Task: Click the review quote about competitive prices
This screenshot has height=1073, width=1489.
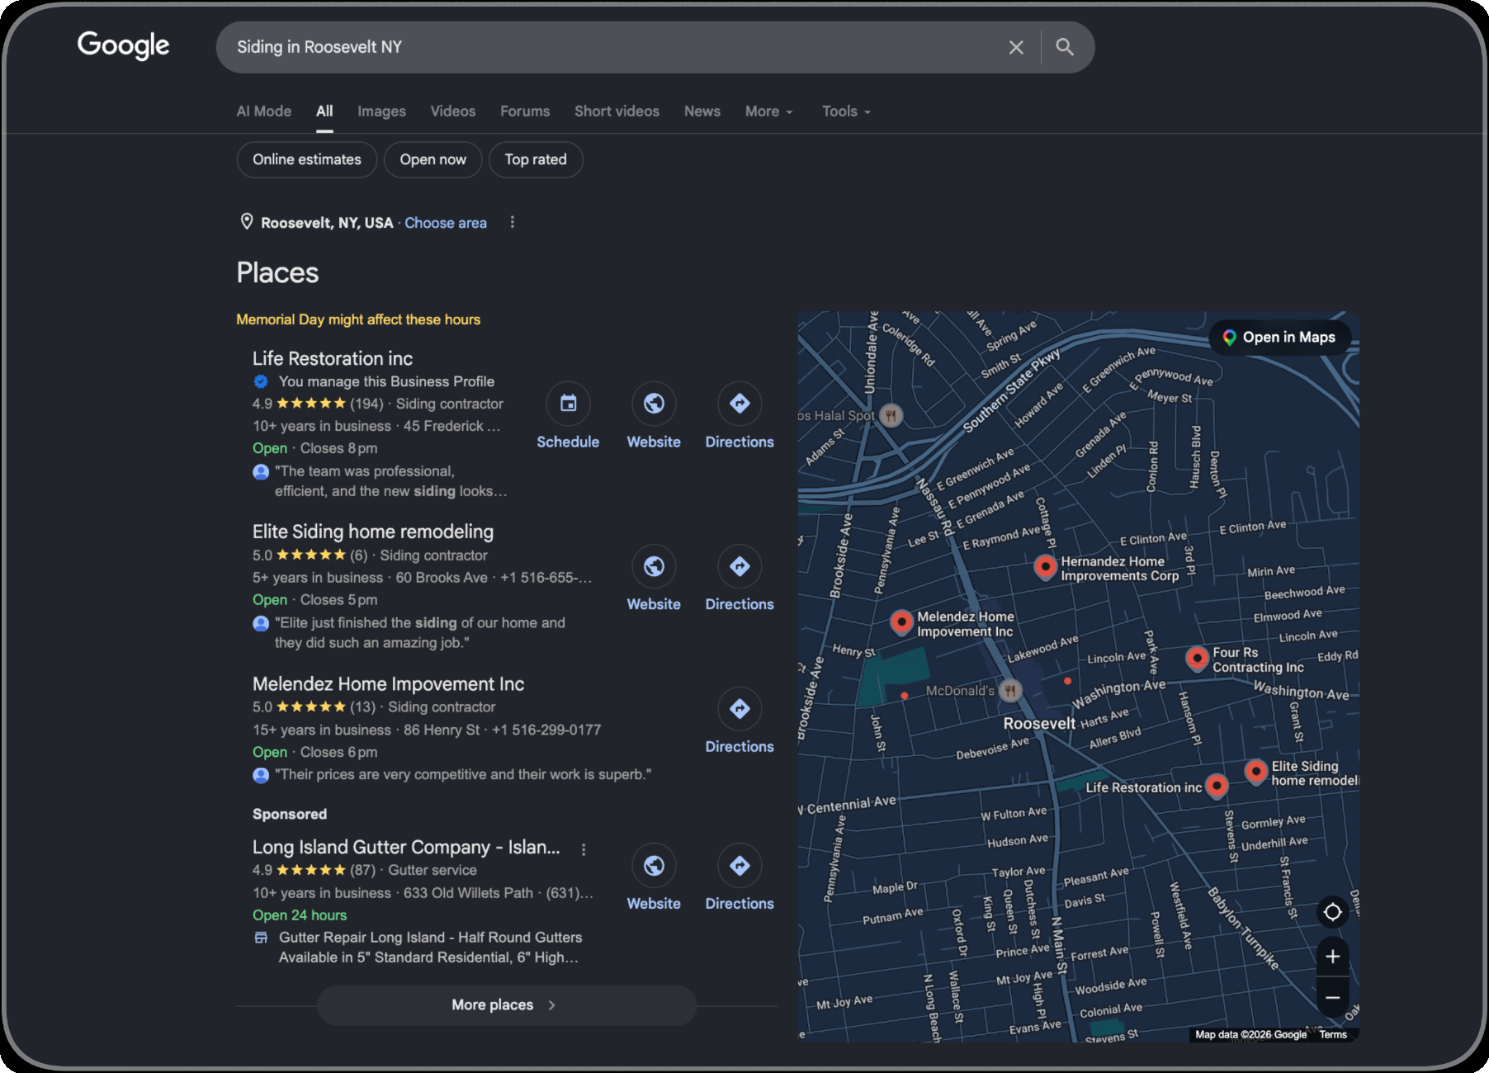Action: [x=463, y=774]
